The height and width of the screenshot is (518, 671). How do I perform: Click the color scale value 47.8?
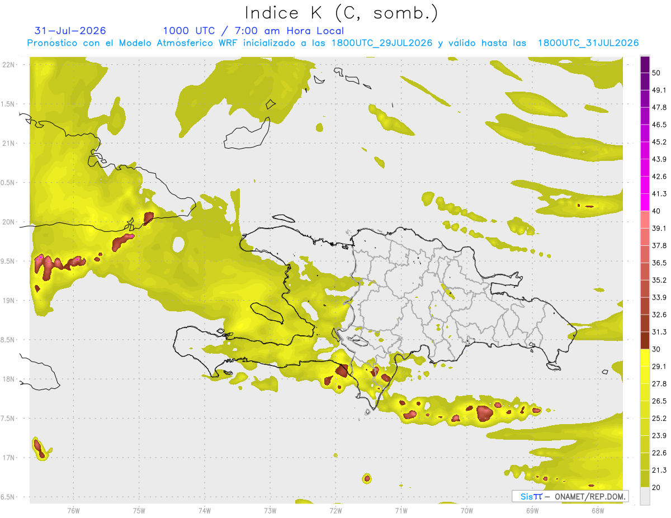[x=659, y=107]
